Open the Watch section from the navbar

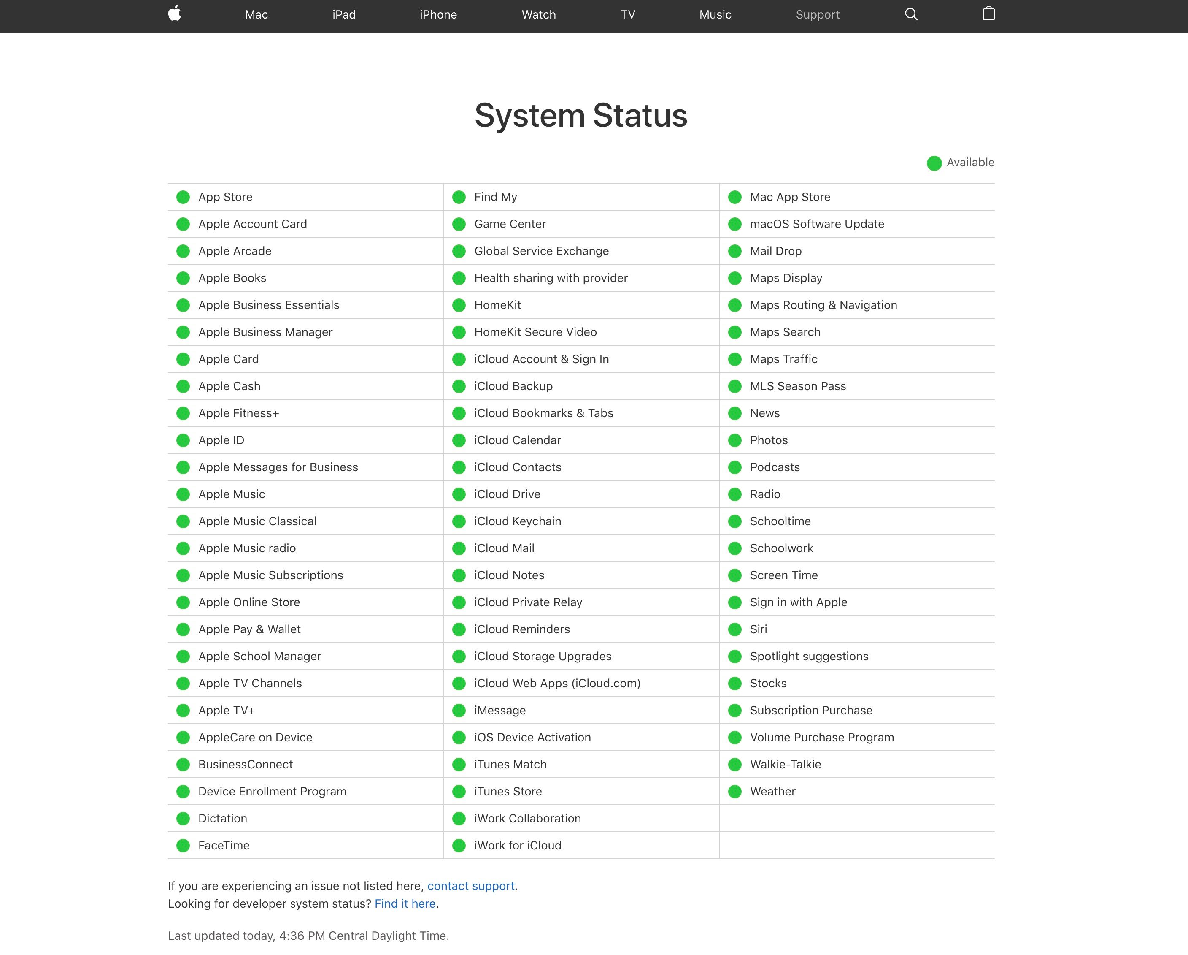[538, 14]
